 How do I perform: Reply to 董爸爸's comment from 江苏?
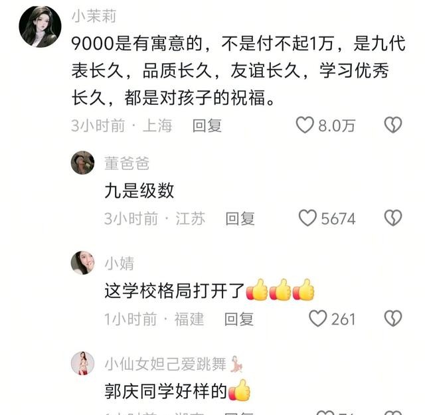click(240, 218)
